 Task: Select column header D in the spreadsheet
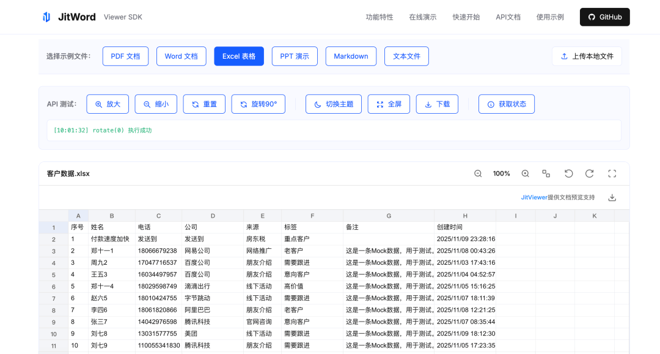213,216
